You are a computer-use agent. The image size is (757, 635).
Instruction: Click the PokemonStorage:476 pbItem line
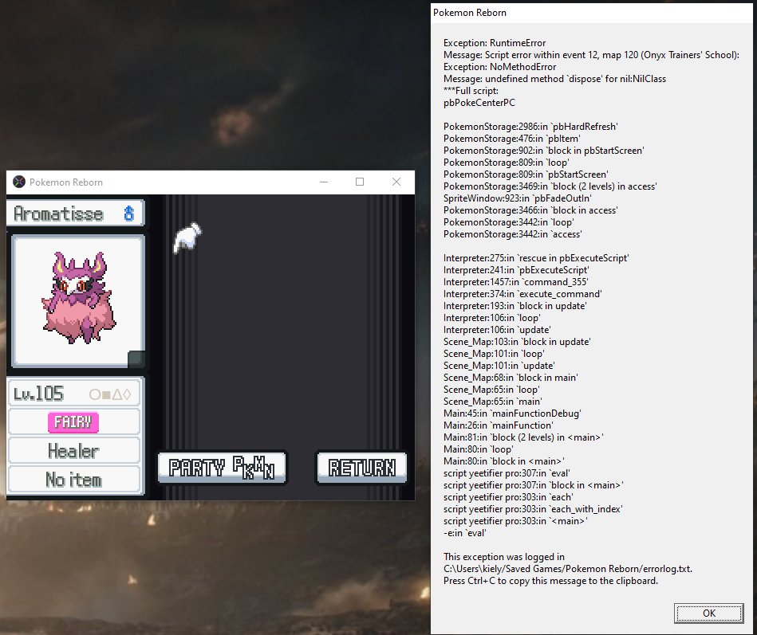(x=512, y=139)
